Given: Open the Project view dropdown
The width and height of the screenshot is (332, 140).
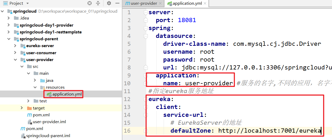Looking at the screenshot, I should 28,3.
